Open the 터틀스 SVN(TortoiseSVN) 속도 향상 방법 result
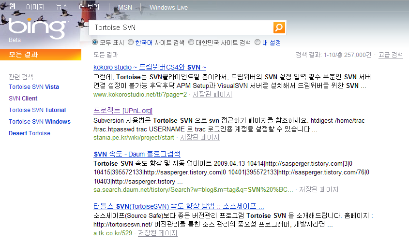The height and width of the screenshot is (243, 409). [179, 206]
